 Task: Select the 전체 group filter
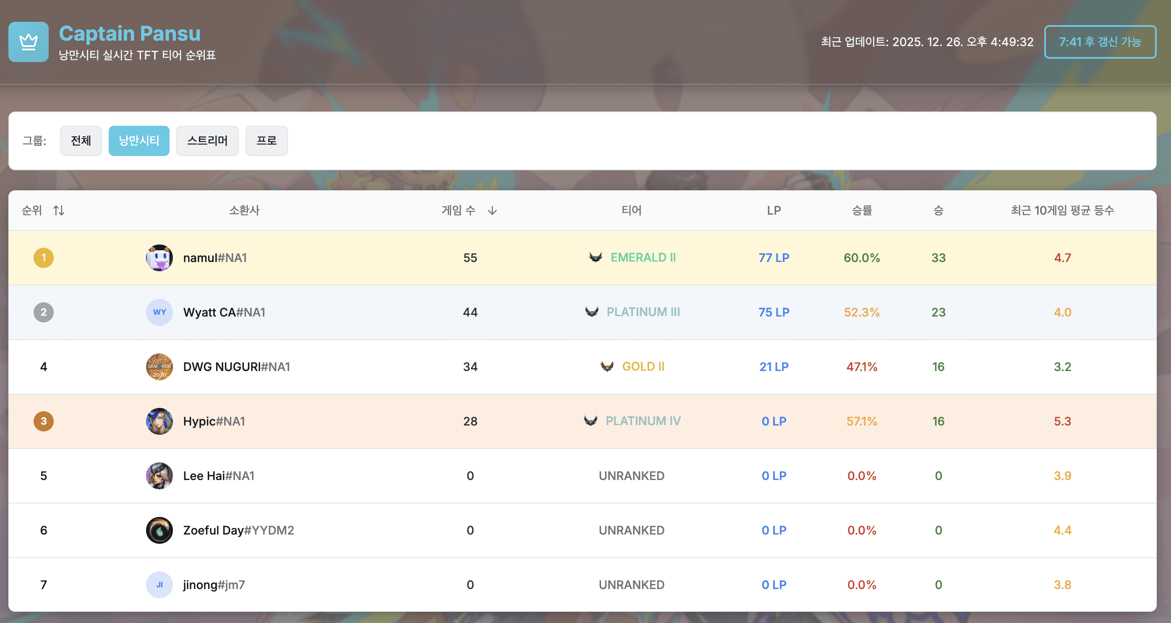tap(81, 141)
